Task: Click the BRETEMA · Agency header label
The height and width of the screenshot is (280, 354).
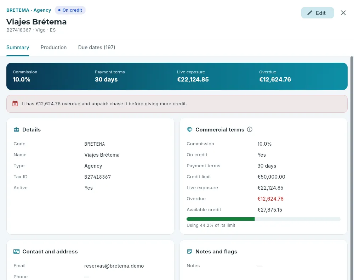Action: tap(29, 10)
